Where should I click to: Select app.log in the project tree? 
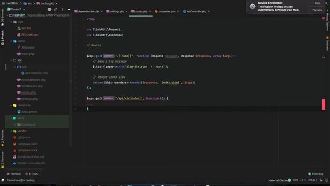point(26,28)
